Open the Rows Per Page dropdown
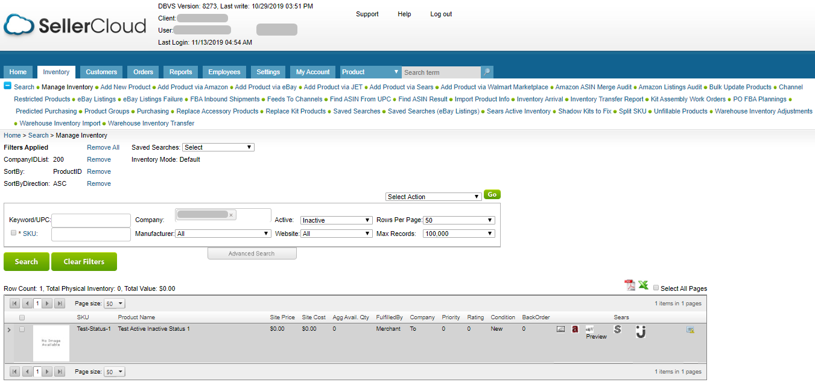The height and width of the screenshot is (382, 815). click(459, 220)
